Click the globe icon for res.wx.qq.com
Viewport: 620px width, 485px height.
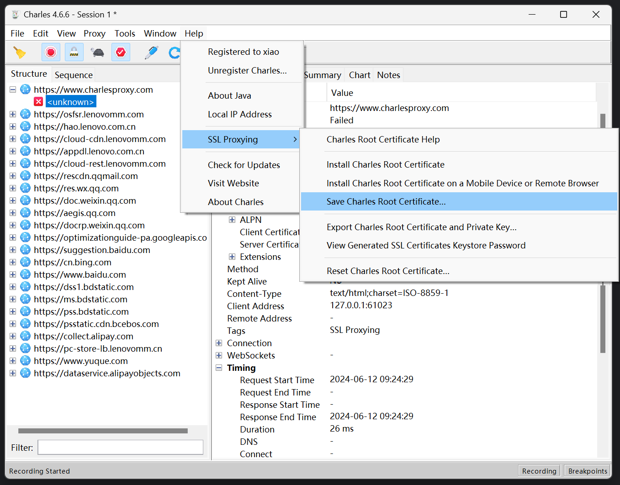[x=26, y=188]
